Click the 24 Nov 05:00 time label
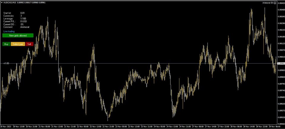 [x=159, y=126]
